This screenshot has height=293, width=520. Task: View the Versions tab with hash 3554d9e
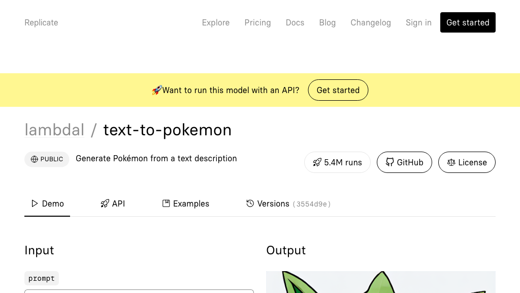click(273, 203)
